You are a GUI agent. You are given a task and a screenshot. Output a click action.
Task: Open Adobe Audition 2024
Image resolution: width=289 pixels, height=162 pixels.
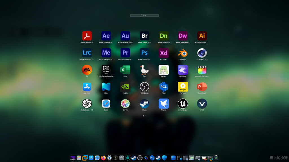[x=125, y=36]
